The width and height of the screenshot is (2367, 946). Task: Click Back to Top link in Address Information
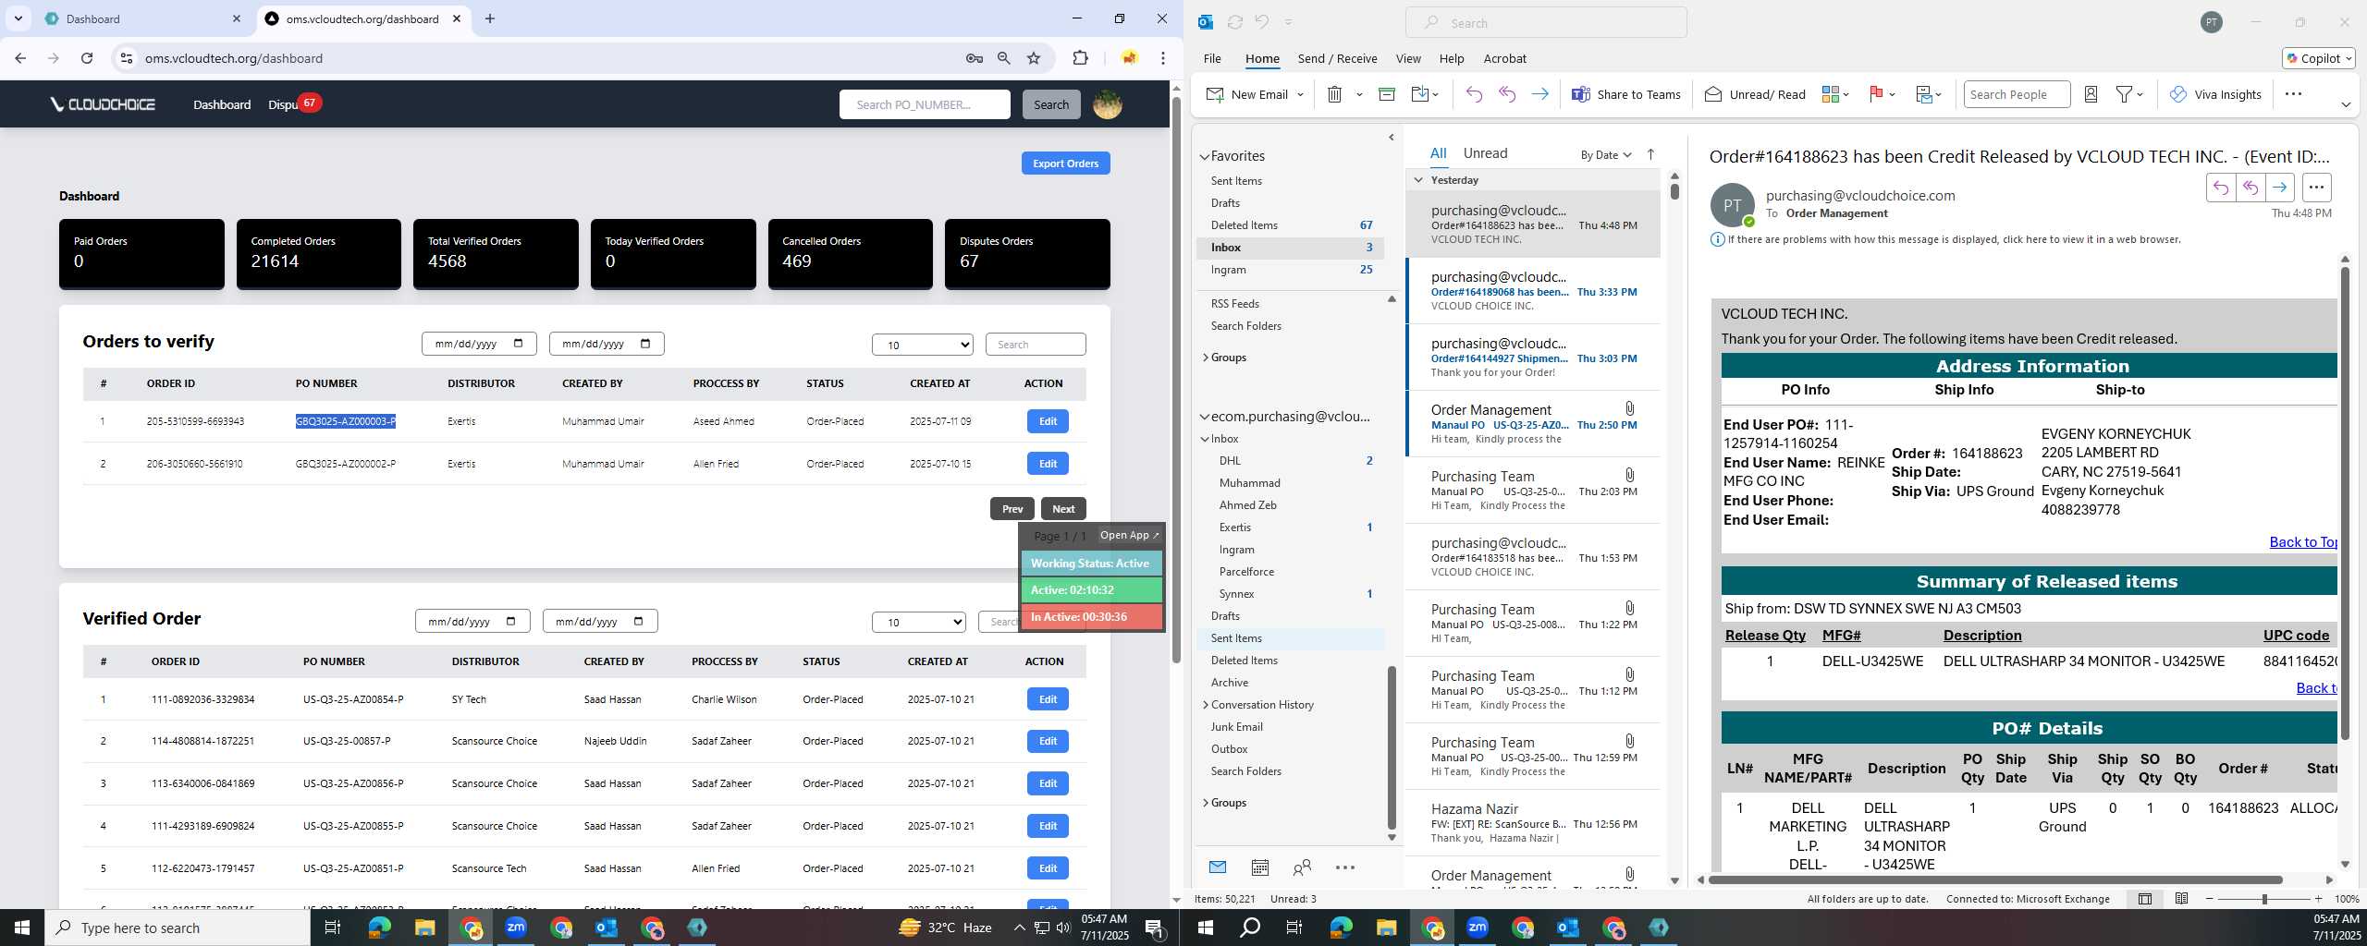[x=2302, y=542]
